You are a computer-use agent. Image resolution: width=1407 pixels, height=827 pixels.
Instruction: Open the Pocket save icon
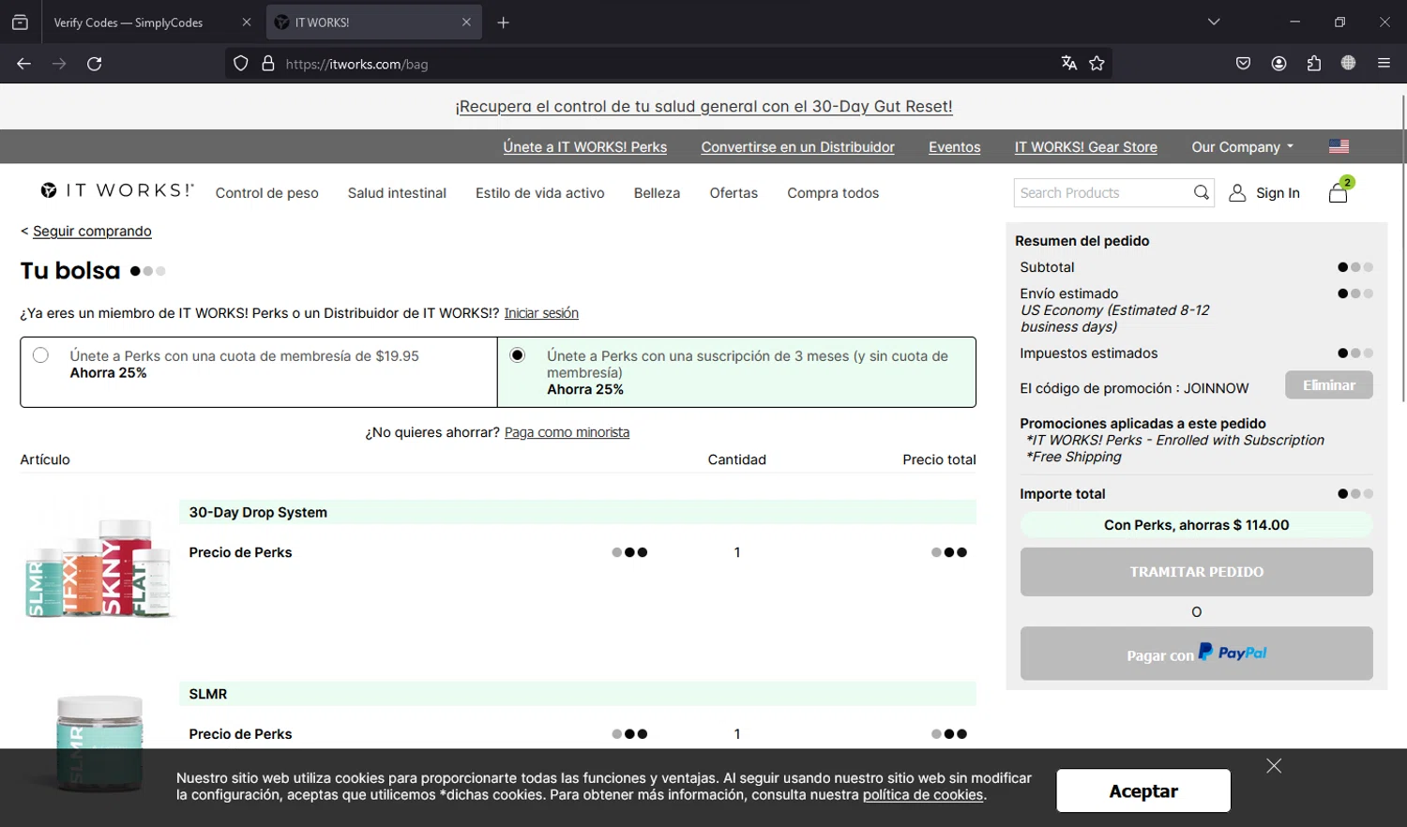tap(1243, 64)
